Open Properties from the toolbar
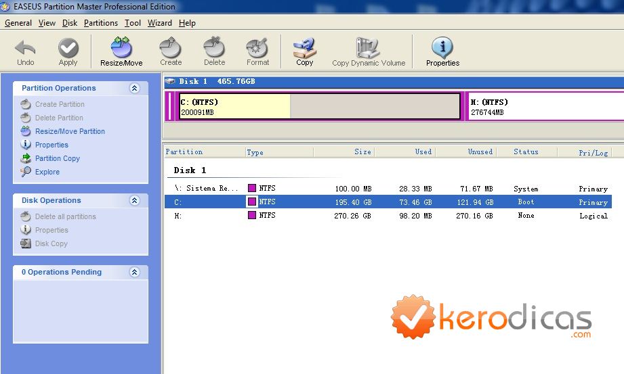The height and width of the screenshot is (374, 624). click(x=442, y=48)
